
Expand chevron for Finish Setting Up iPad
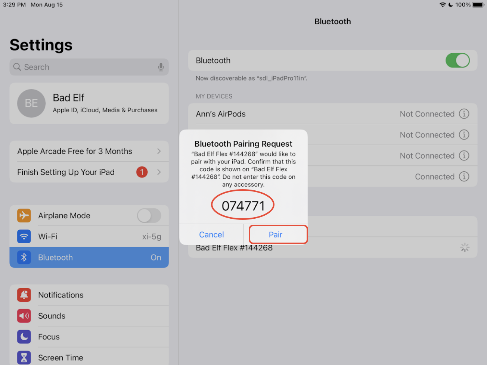[x=159, y=172]
